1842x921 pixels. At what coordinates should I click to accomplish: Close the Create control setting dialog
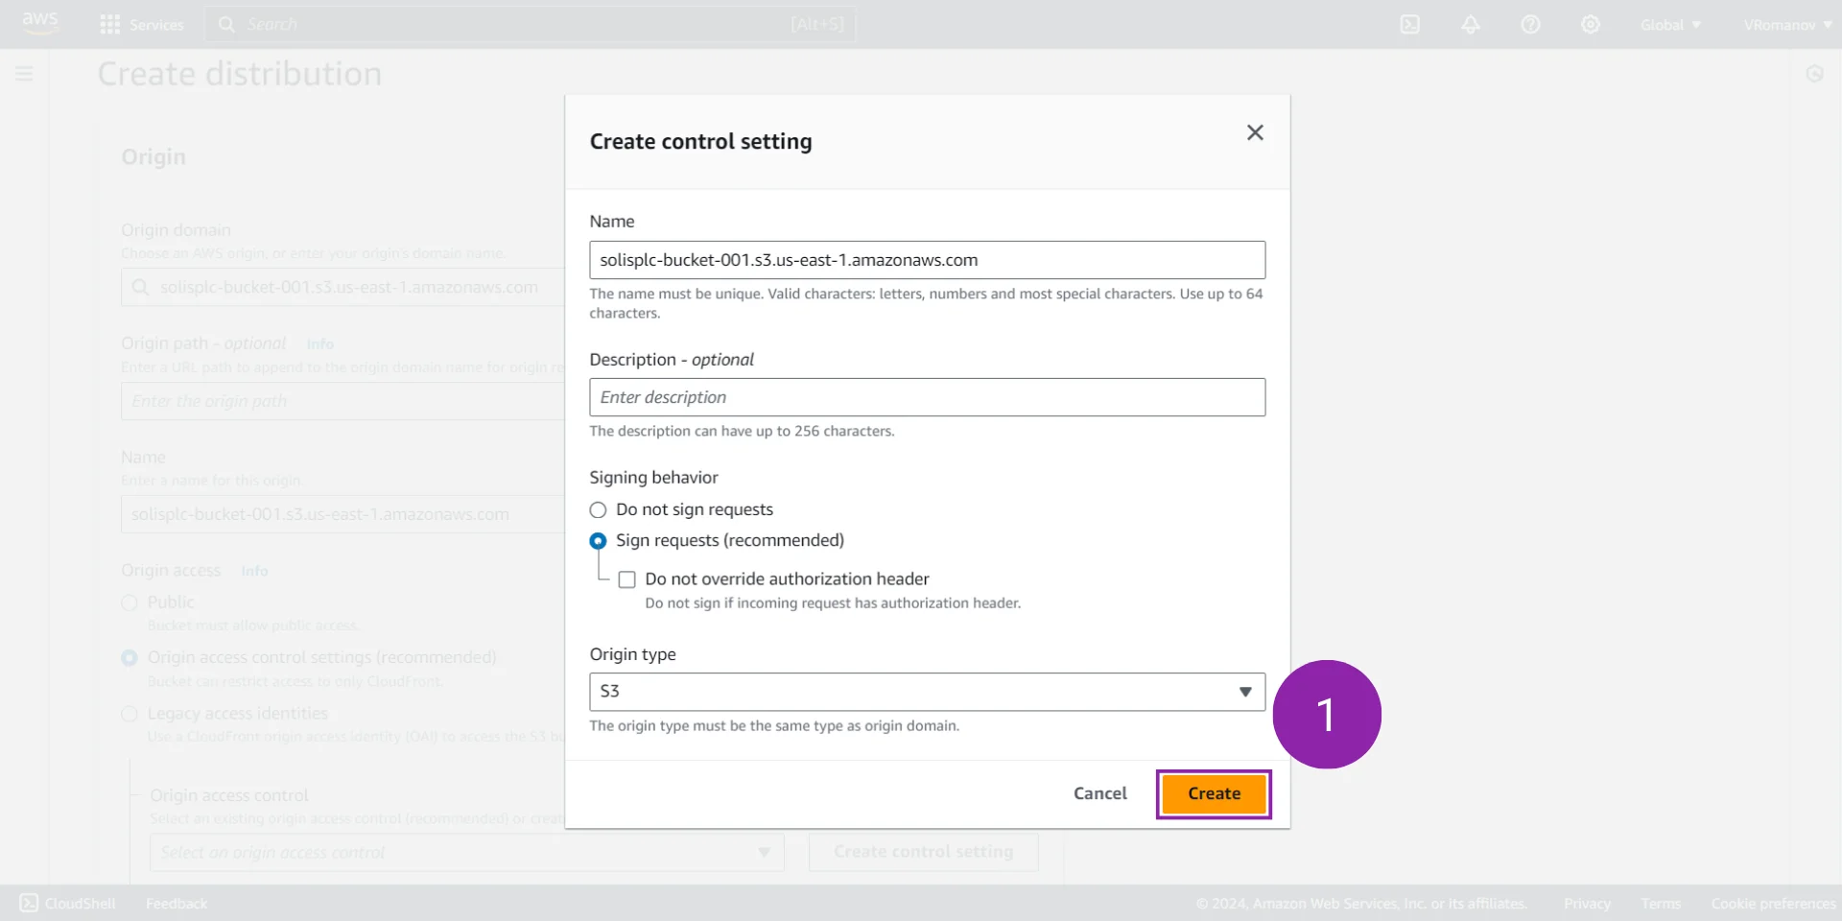[1255, 132]
